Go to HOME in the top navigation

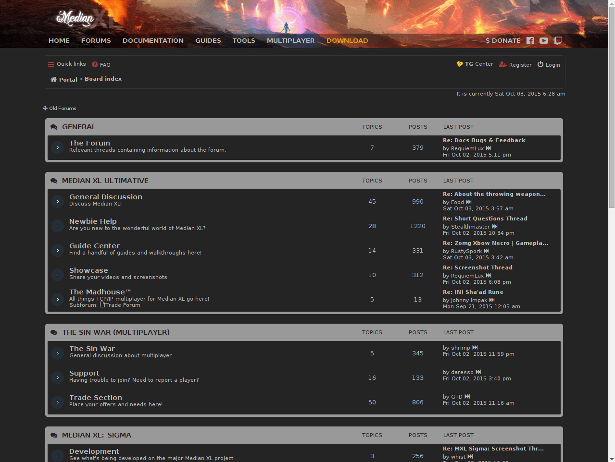(59, 41)
